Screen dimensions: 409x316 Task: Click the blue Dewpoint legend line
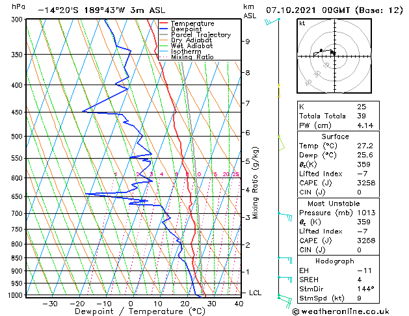point(164,29)
